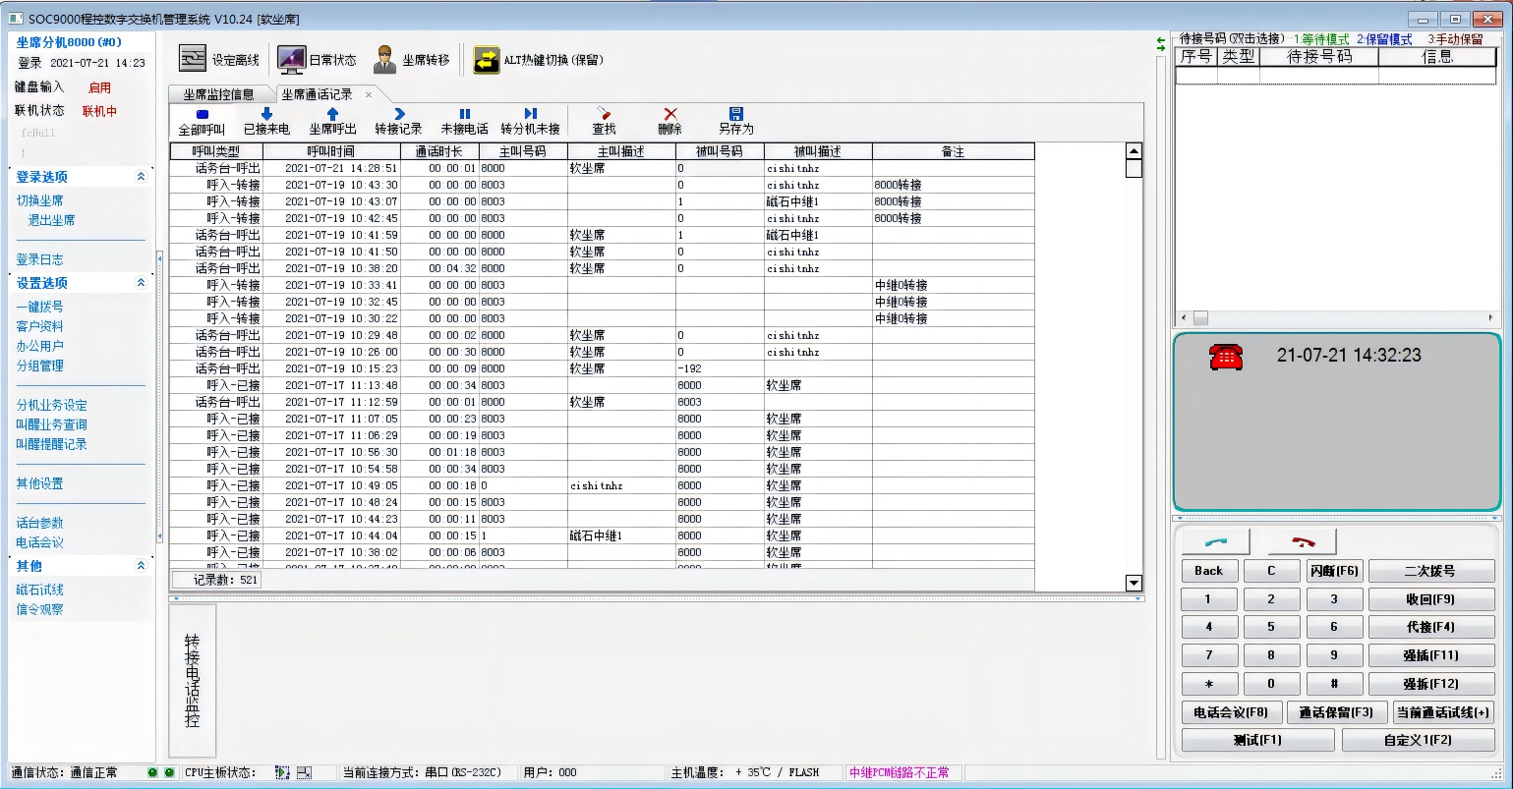
Task: Open the 登录日志 link in sidebar
Action: point(39,259)
